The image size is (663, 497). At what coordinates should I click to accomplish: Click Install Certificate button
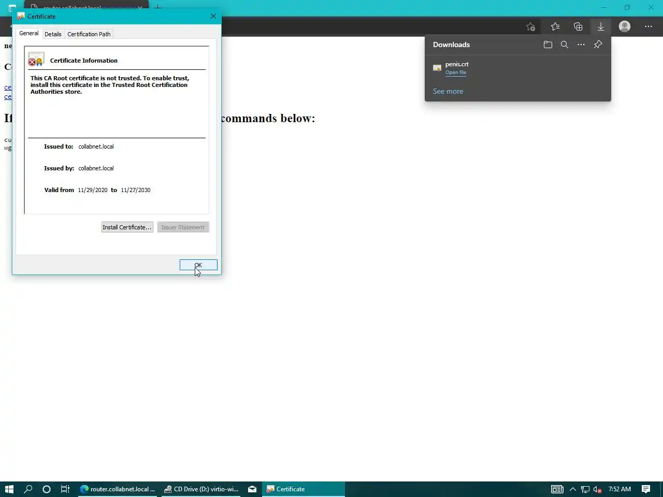[127, 227]
